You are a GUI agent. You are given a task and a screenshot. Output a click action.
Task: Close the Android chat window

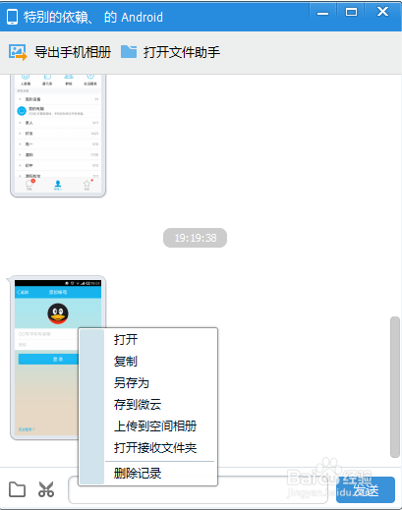point(382,13)
